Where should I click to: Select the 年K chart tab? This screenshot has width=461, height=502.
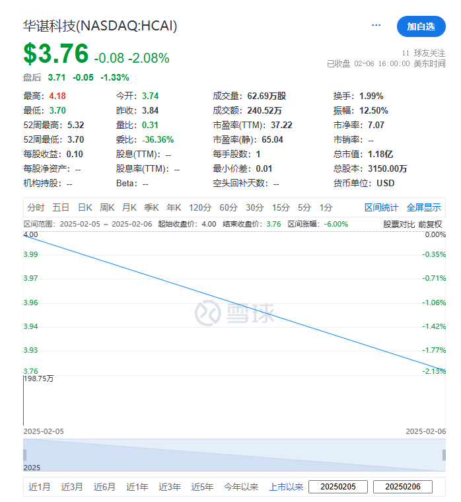tap(174, 208)
